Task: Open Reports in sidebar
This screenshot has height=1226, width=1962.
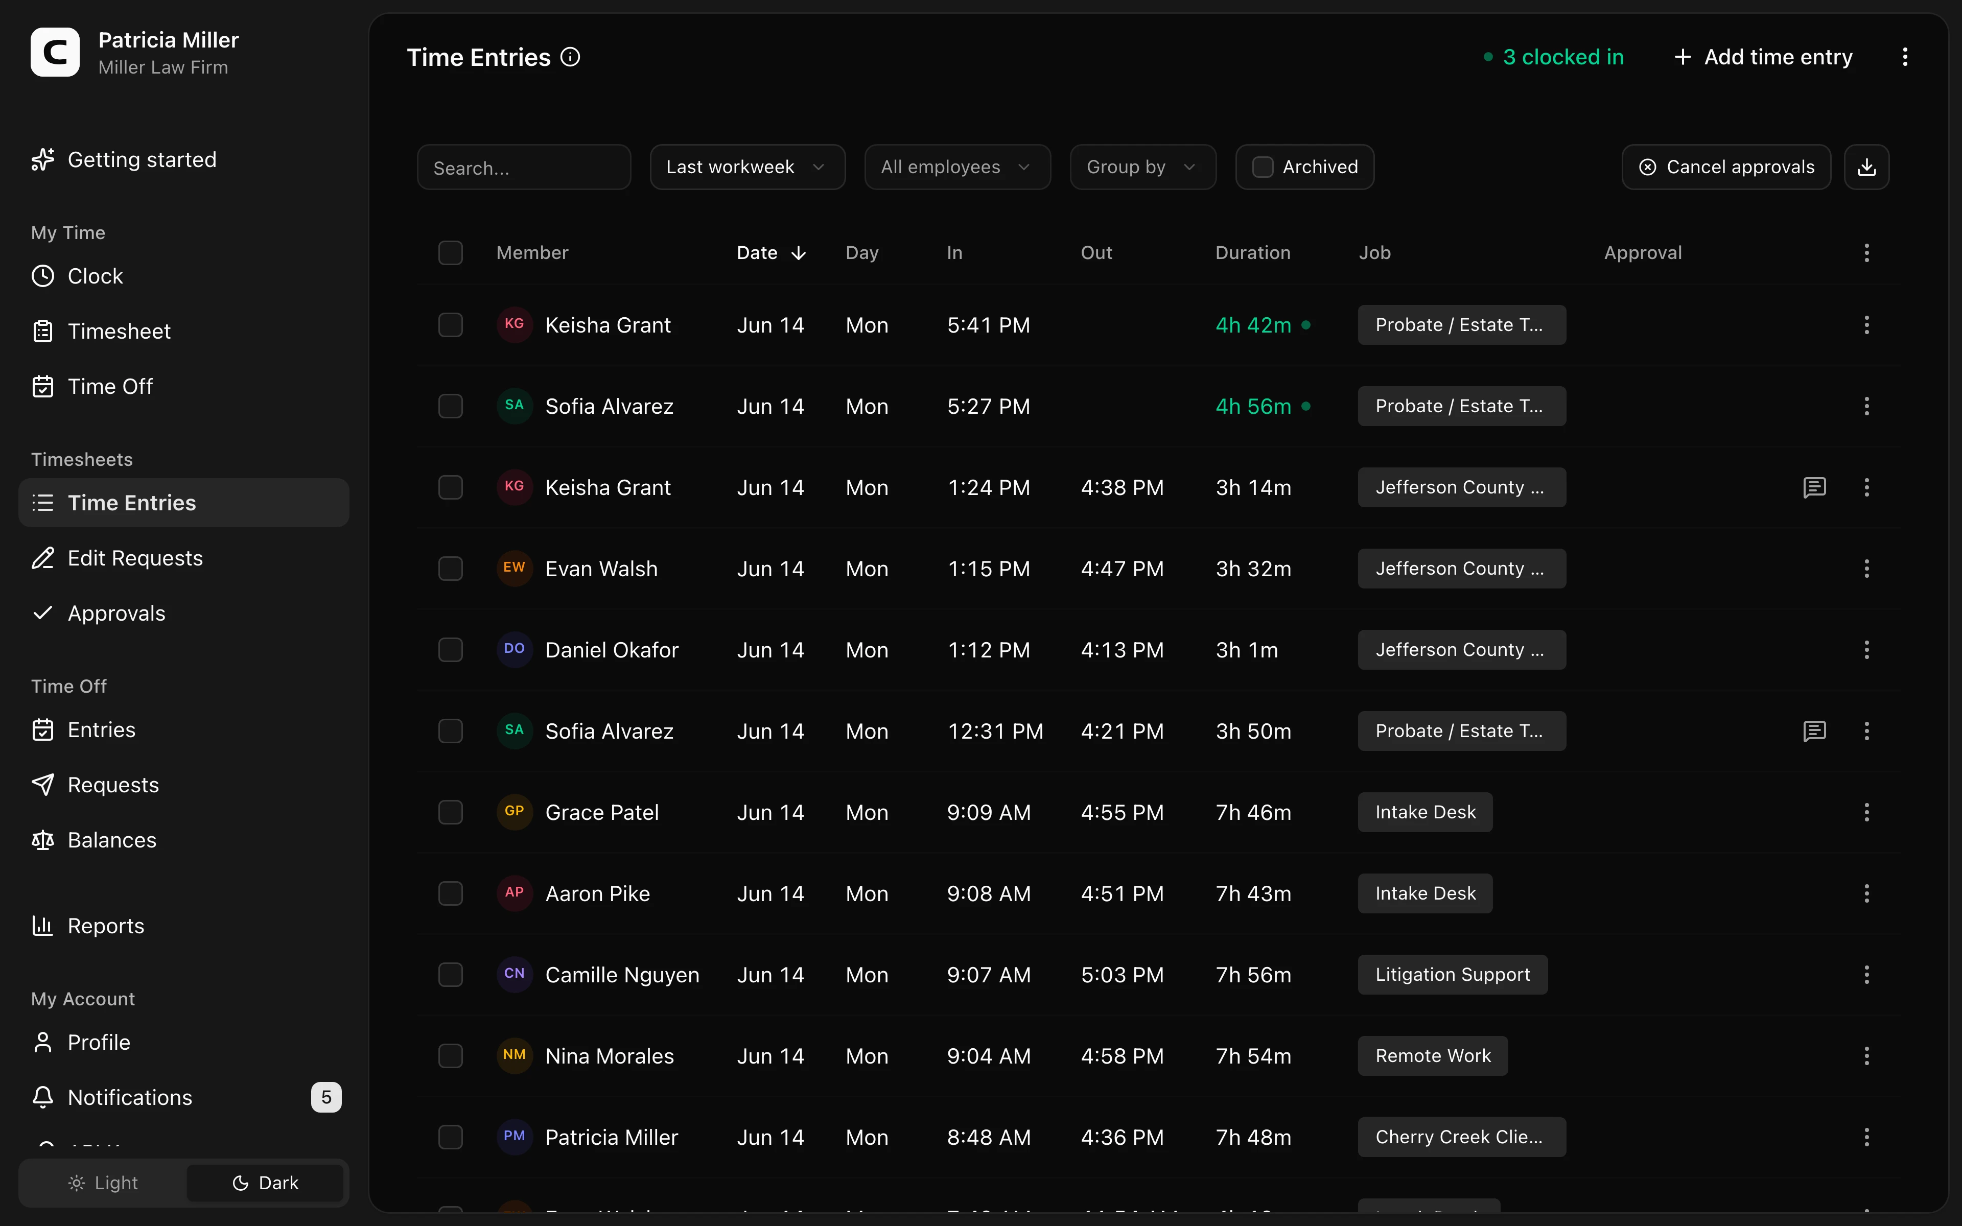Action: (183, 926)
